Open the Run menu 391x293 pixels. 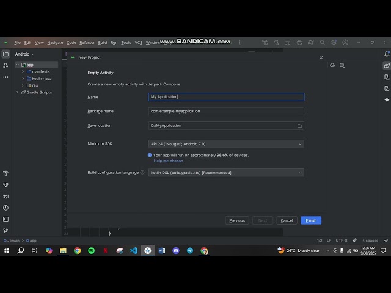click(x=114, y=43)
